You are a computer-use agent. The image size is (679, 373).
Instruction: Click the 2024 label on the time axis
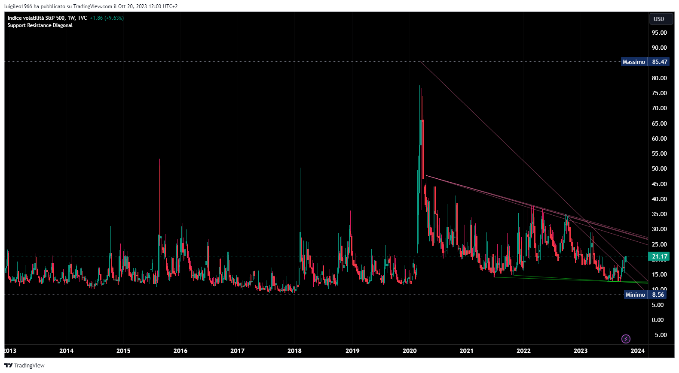[x=638, y=351]
